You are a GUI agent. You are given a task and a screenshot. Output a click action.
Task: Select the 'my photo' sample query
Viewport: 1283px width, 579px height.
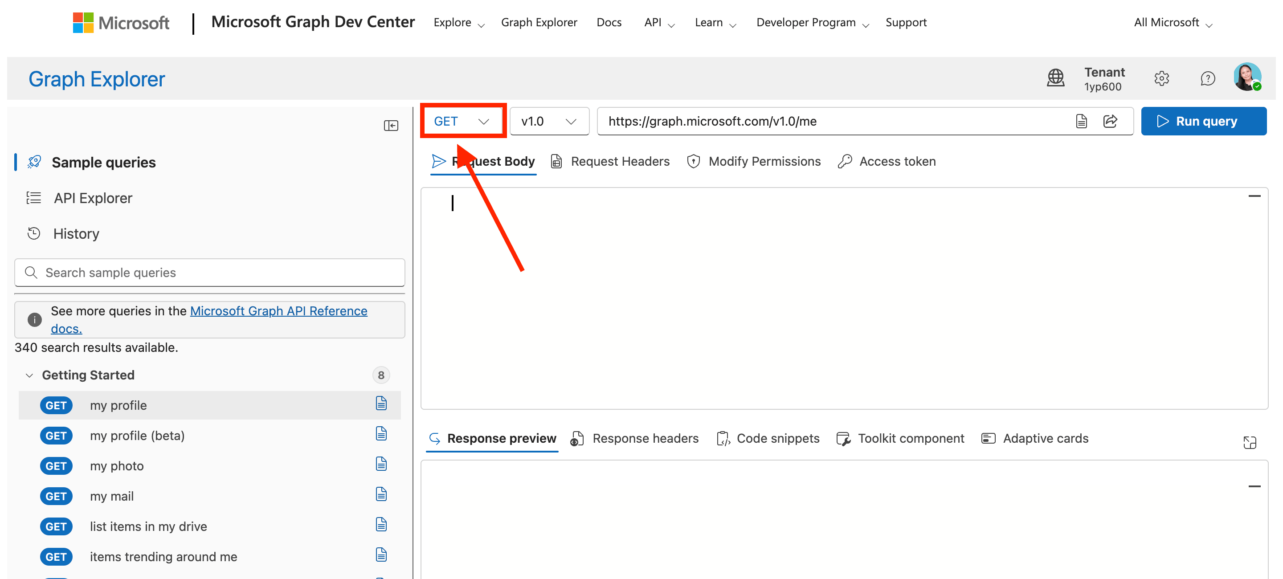[x=210, y=466]
